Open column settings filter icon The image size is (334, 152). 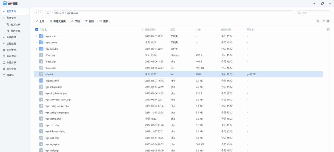[x=328, y=30]
